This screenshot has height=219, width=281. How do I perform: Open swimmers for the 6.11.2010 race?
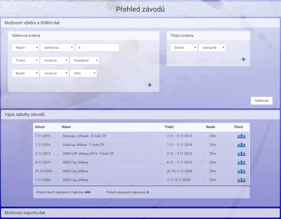tap(241, 163)
